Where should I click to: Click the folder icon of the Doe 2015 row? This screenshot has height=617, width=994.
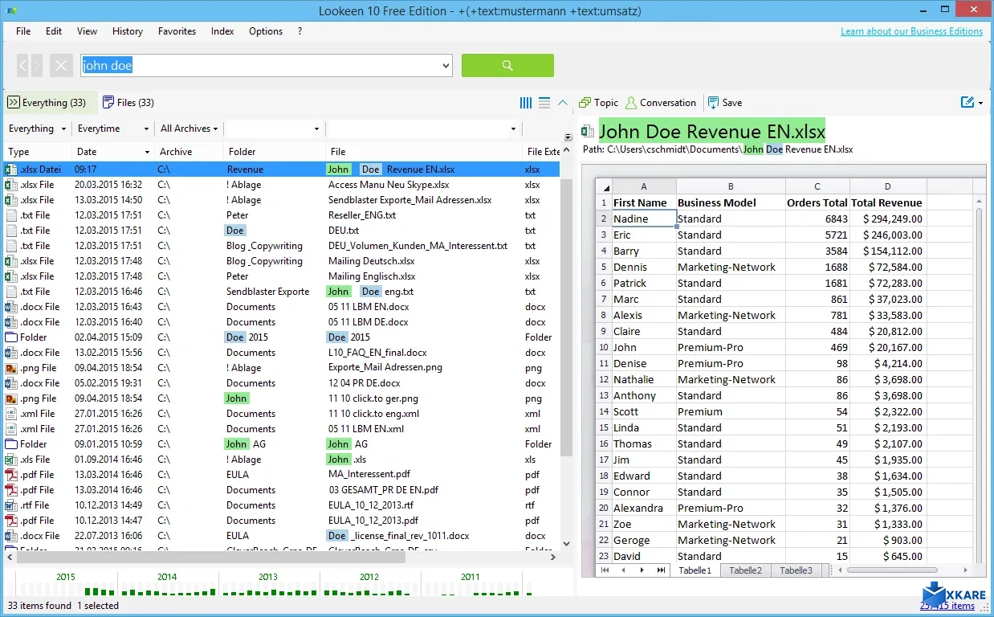(11, 337)
